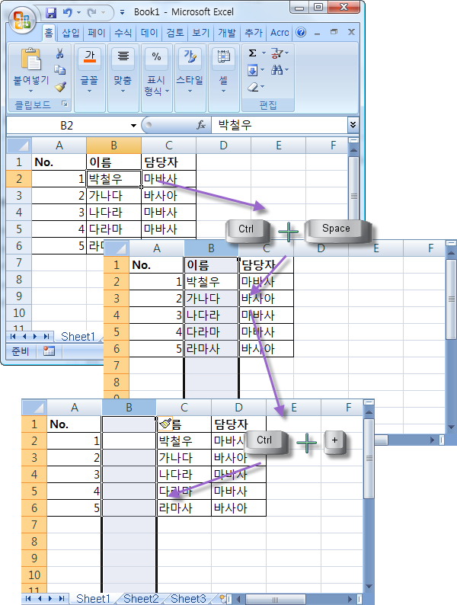Expand the Undo history dropdown arrow
This screenshot has height=605, width=457.
[x=78, y=13]
